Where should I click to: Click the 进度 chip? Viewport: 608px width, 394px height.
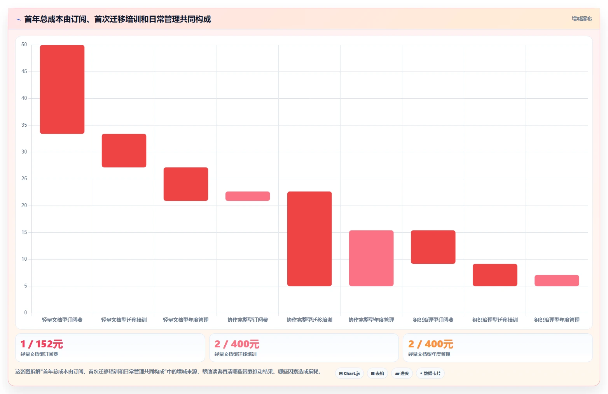click(x=402, y=373)
